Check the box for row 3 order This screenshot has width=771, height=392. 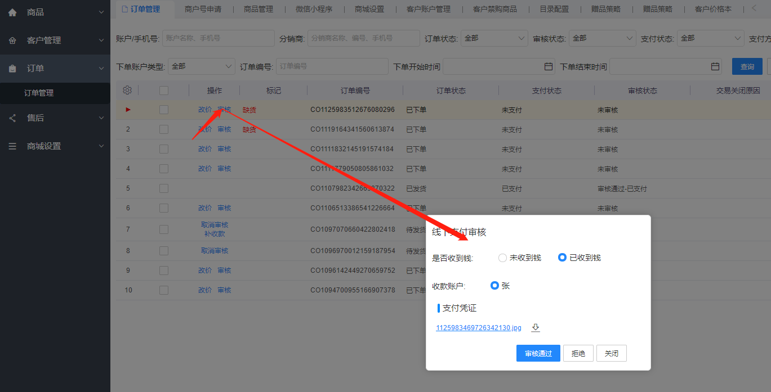click(x=164, y=149)
